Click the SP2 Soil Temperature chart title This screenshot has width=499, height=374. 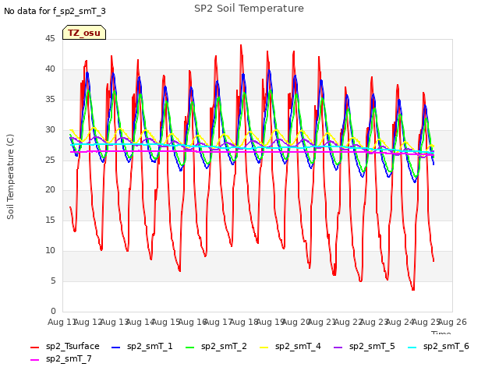tap(249, 9)
